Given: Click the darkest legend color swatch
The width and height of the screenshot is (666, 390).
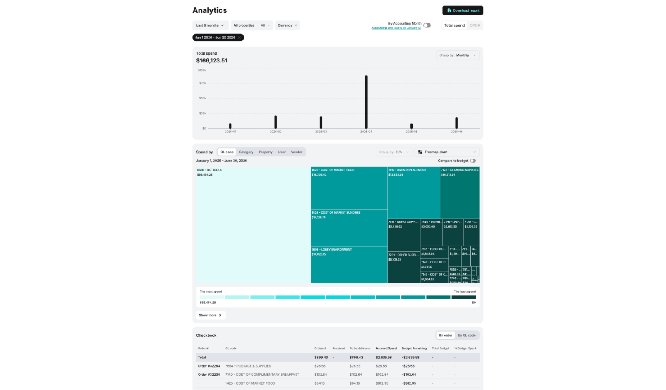Looking at the screenshot, I should point(463,297).
